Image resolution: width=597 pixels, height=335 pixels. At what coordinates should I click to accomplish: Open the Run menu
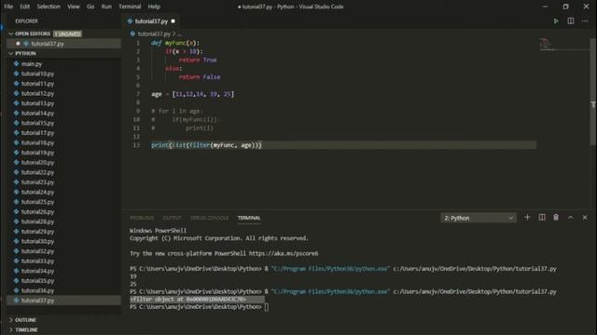[106, 7]
